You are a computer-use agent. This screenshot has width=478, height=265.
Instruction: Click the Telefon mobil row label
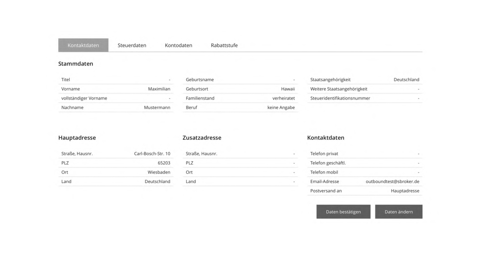click(324, 173)
